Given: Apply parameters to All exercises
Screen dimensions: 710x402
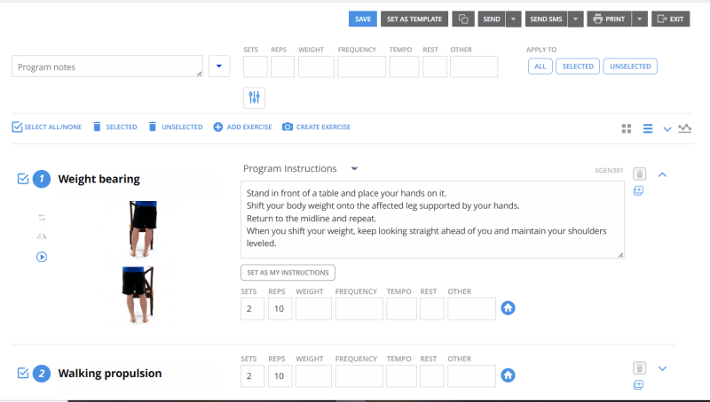Looking at the screenshot, I should (540, 66).
